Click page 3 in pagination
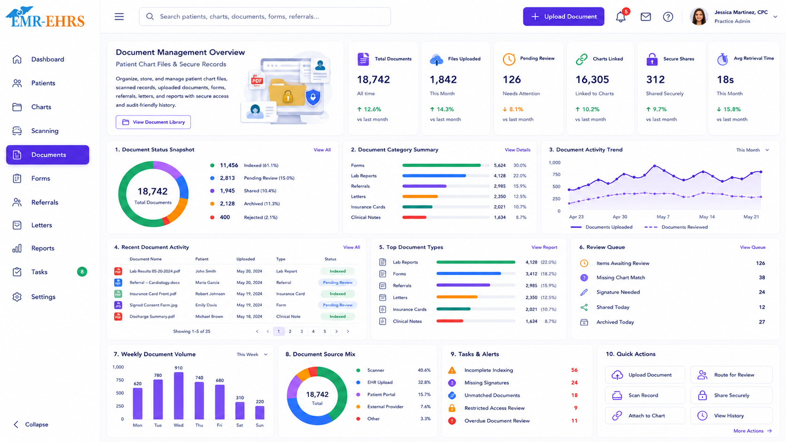Image resolution: width=786 pixels, height=442 pixels. 301,332
